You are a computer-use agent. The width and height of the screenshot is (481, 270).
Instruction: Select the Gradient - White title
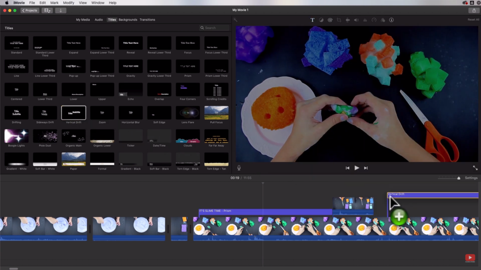(16, 159)
